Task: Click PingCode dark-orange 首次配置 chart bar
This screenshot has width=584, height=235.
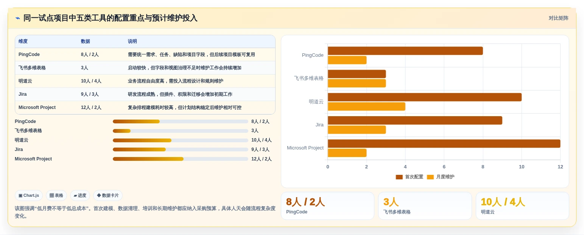Action: click(405, 51)
